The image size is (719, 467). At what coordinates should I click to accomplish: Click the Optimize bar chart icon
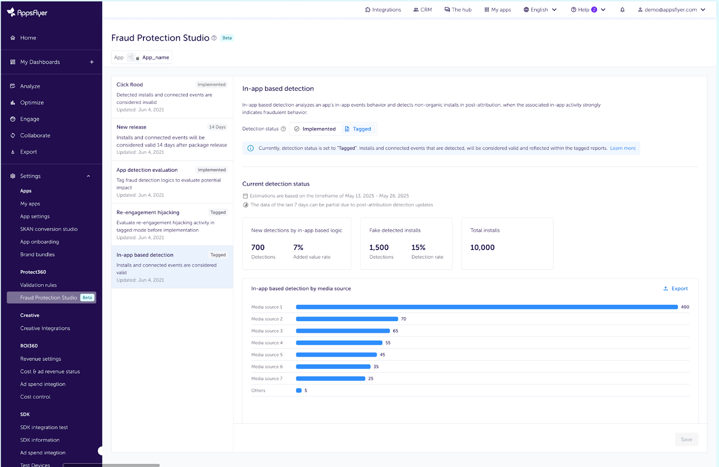point(13,102)
